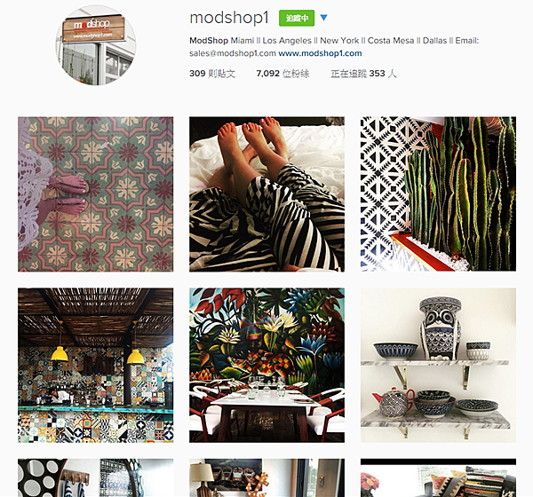
Task: Open the polka dot mirror photo
Action: 96,478
